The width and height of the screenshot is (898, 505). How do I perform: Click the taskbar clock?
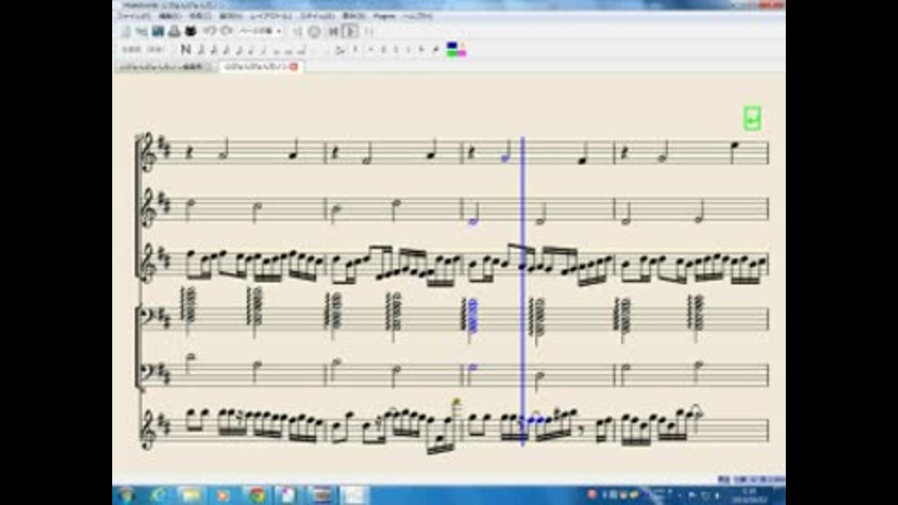coord(749,496)
